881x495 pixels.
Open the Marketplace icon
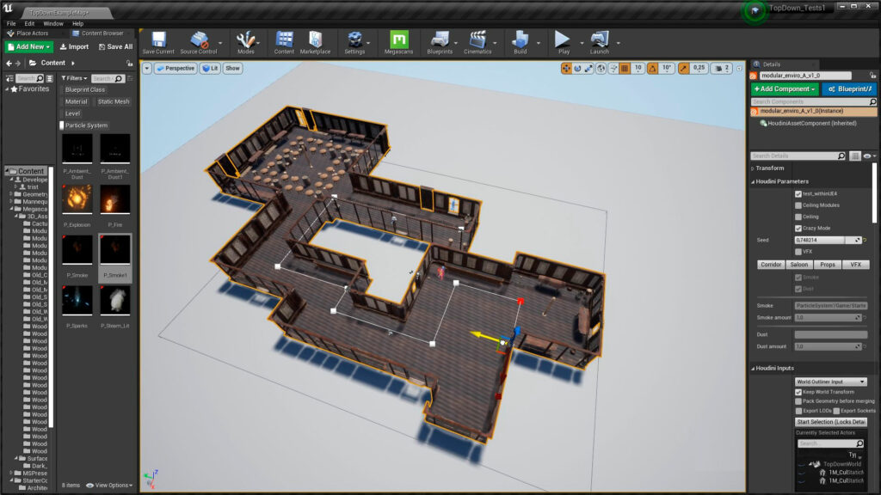(x=315, y=43)
